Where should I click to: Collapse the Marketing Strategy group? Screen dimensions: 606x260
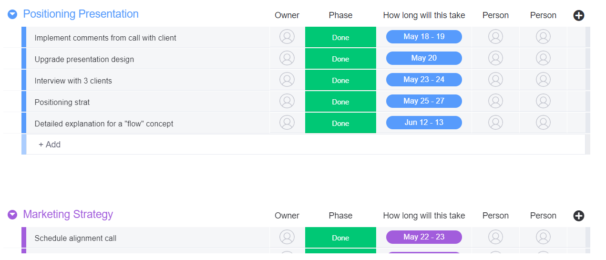click(x=12, y=215)
